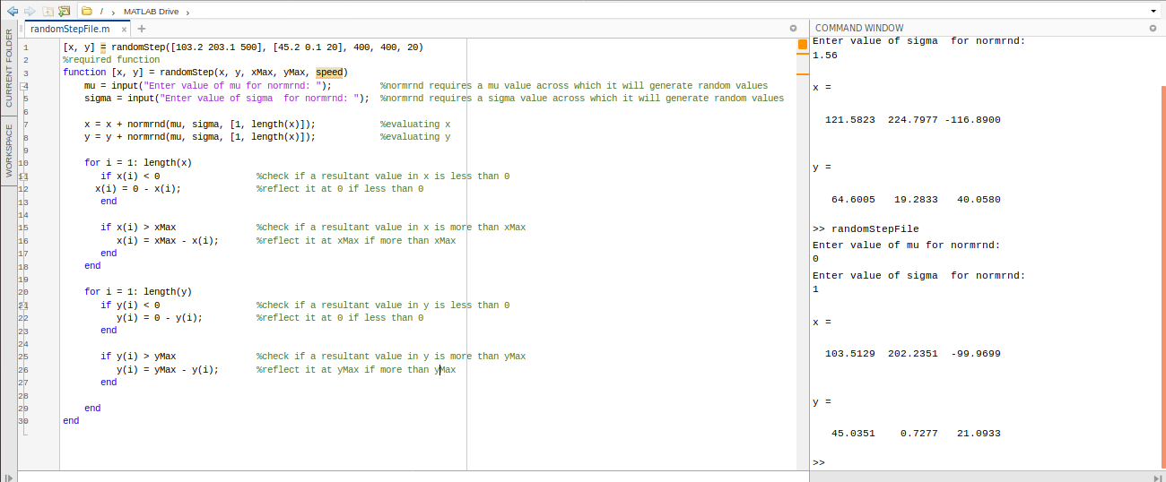Image resolution: width=1166 pixels, height=482 pixels.
Task: Expand the chevron after root slash
Action: coord(114,12)
